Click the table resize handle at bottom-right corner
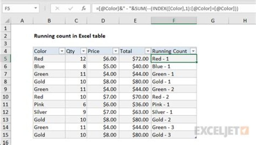 click(x=195, y=138)
